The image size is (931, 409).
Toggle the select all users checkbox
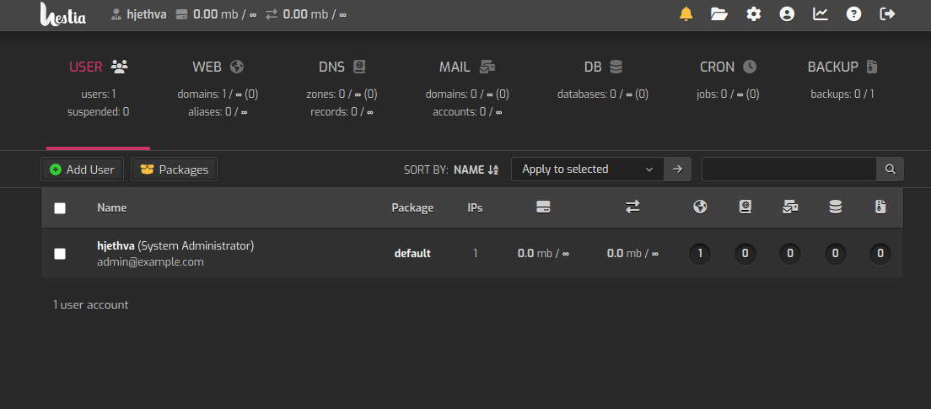60,208
